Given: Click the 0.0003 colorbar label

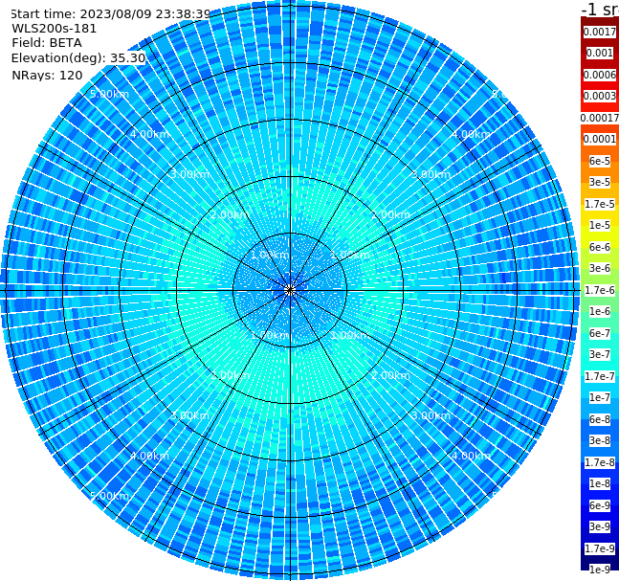Looking at the screenshot, I should tap(600, 96).
